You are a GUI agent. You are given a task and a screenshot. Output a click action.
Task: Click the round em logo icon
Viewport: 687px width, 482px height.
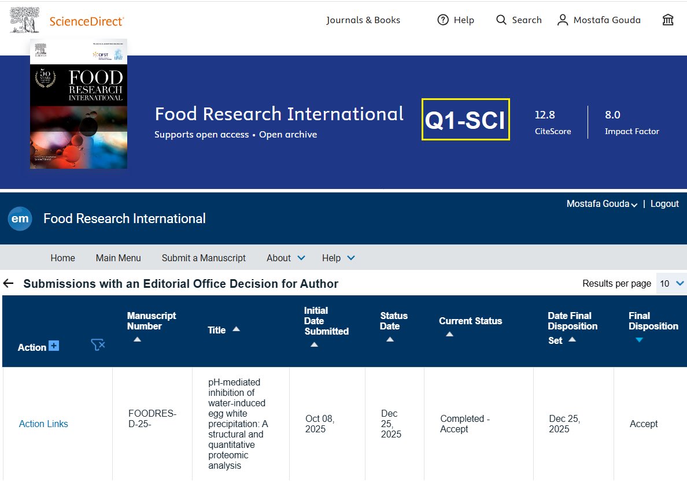20,218
